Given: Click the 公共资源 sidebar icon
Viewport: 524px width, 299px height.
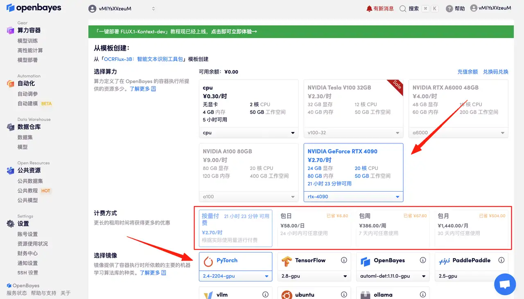Looking at the screenshot, I should pos(11,170).
